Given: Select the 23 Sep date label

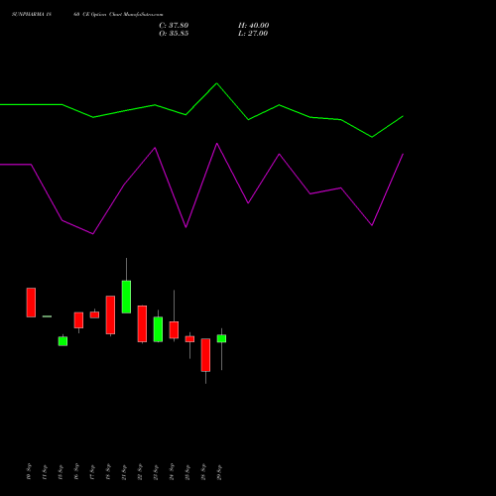Looking at the screenshot, I should pos(156,472).
